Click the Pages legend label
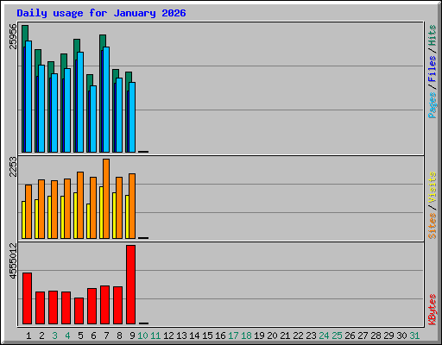 [x=432, y=105]
